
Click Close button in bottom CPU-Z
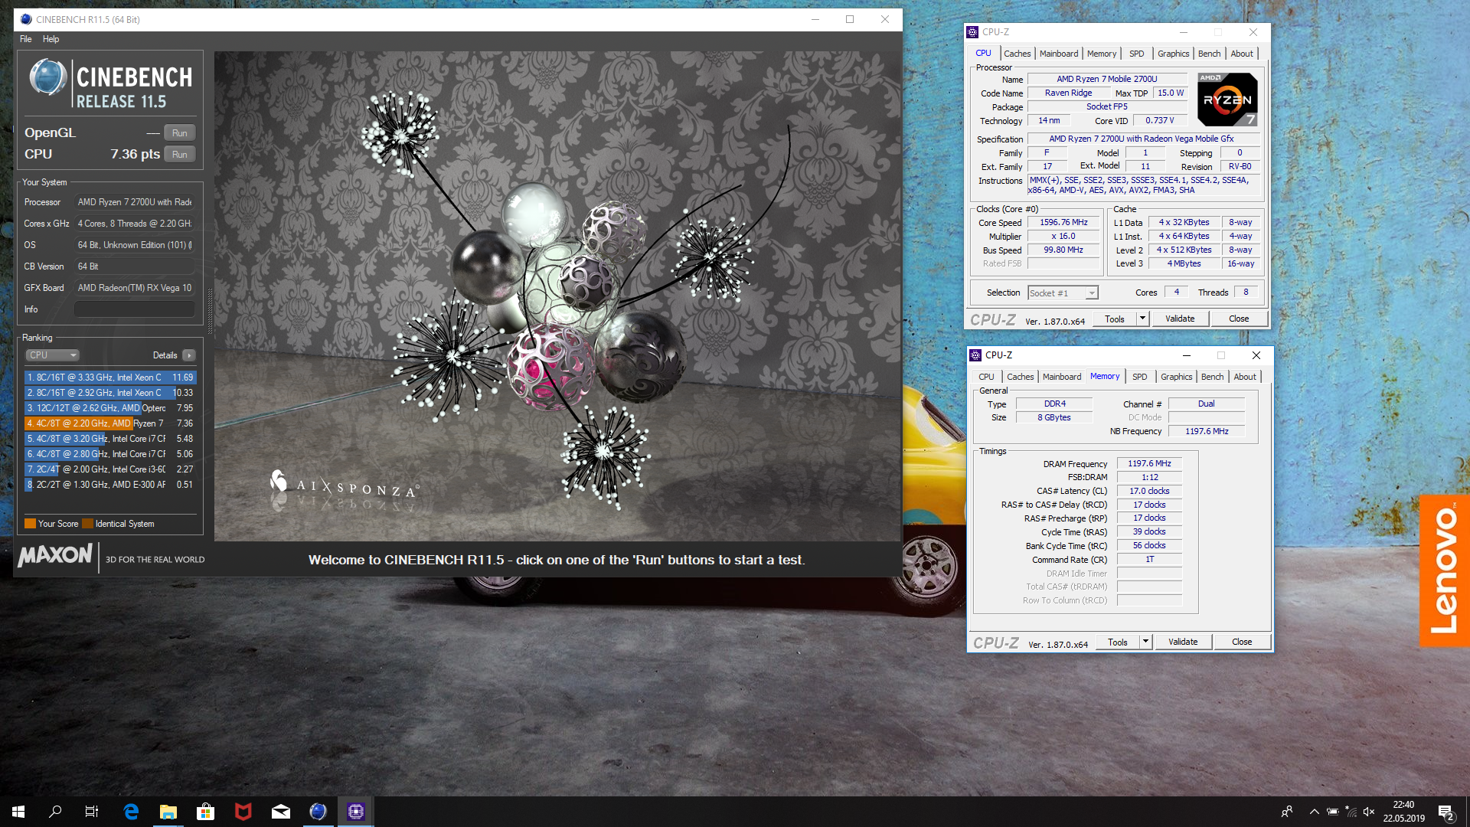[x=1242, y=642]
